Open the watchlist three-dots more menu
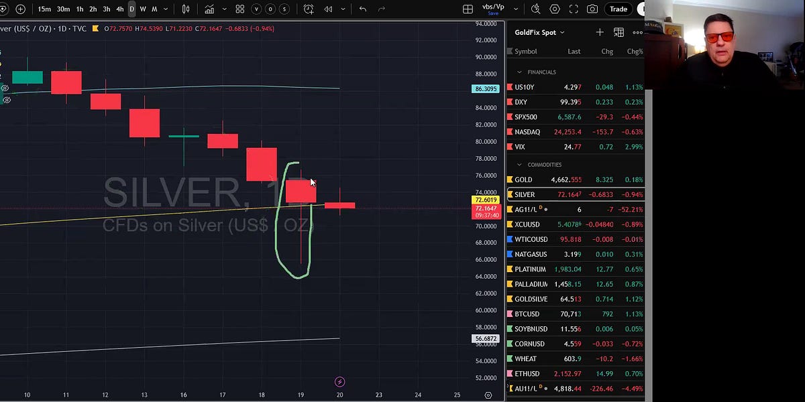This screenshot has width=805, height=402. coord(637,32)
